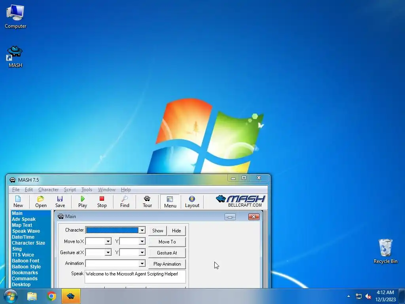Open the Windows Start menu
The width and height of the screenshot is (405, 304).
(x=11, y=296)
